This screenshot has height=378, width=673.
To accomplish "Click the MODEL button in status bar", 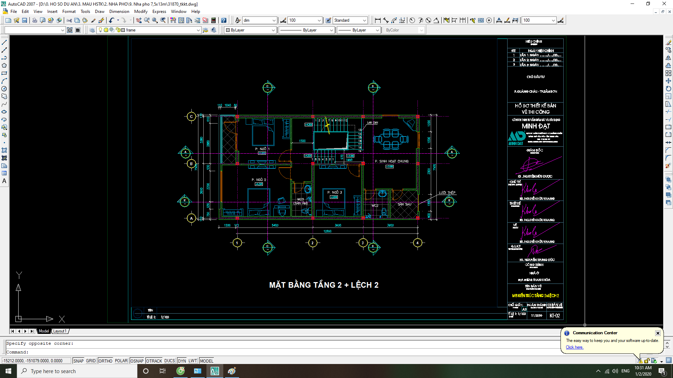I will coord(206,361).
